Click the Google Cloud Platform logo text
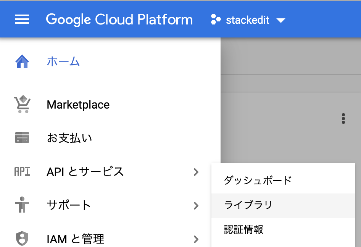The image size is (361, 247). pos(119,19)
